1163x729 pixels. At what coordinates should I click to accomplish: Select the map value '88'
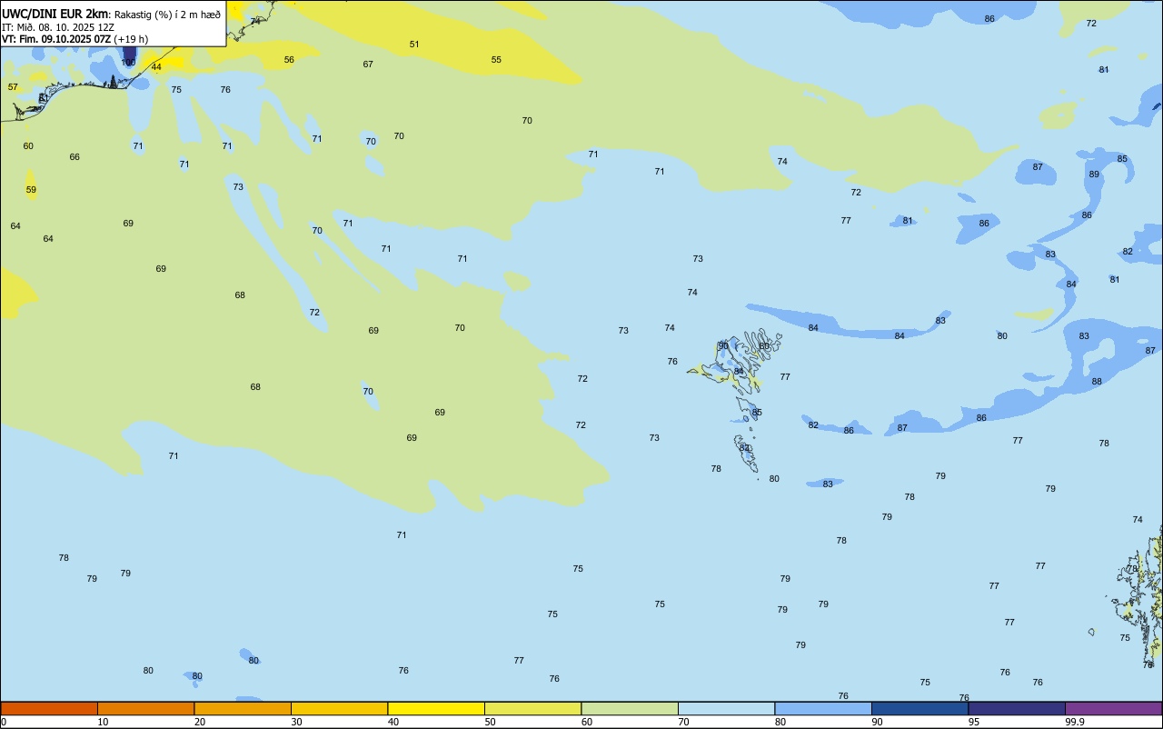coord(1097,381)
